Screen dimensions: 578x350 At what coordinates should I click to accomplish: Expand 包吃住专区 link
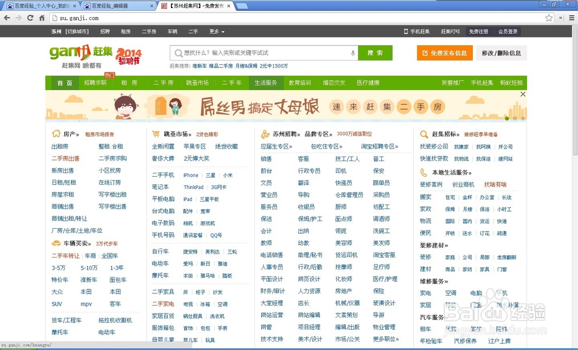326,147
